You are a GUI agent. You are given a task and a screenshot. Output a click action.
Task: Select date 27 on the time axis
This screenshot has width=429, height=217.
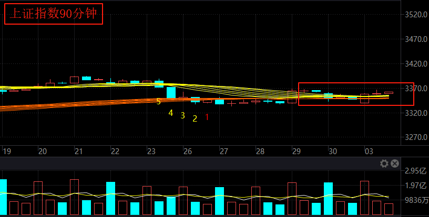pos(224,151)
